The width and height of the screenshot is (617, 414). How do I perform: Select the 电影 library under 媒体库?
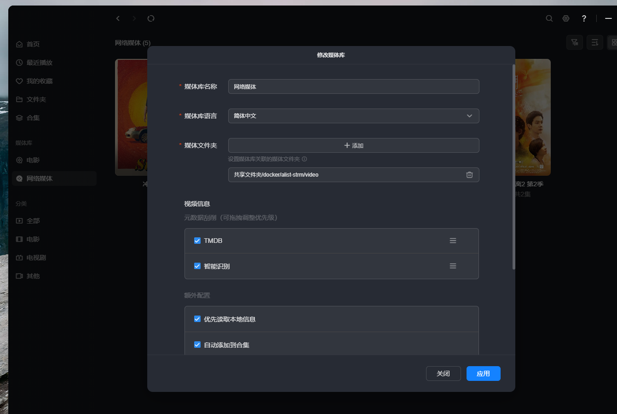(x=28, y=160)
